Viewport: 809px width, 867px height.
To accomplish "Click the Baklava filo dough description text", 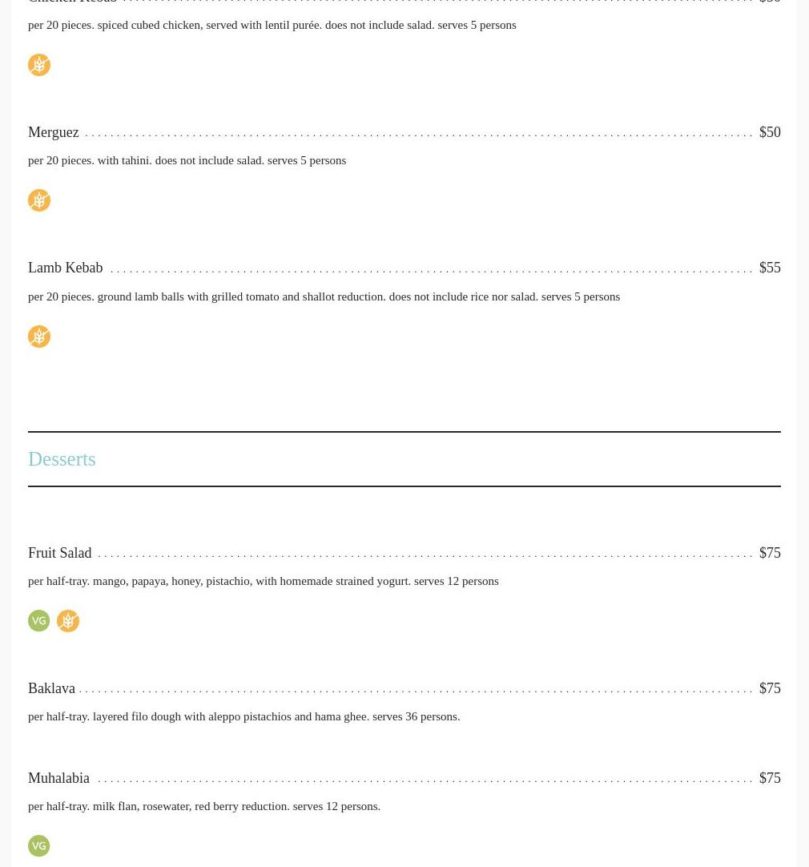I will [x=244, y=716].
